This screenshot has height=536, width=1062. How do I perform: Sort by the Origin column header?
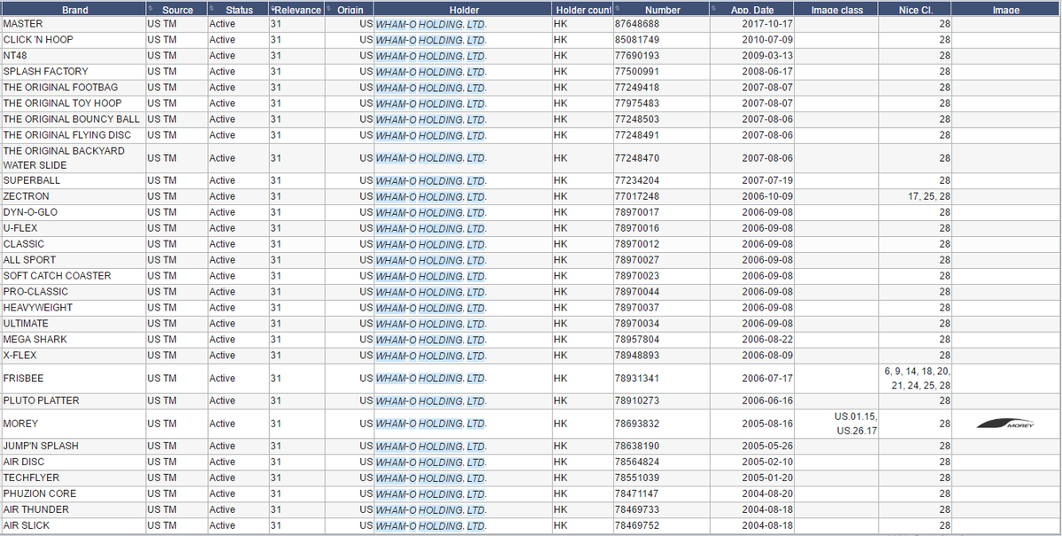point(350,10)
